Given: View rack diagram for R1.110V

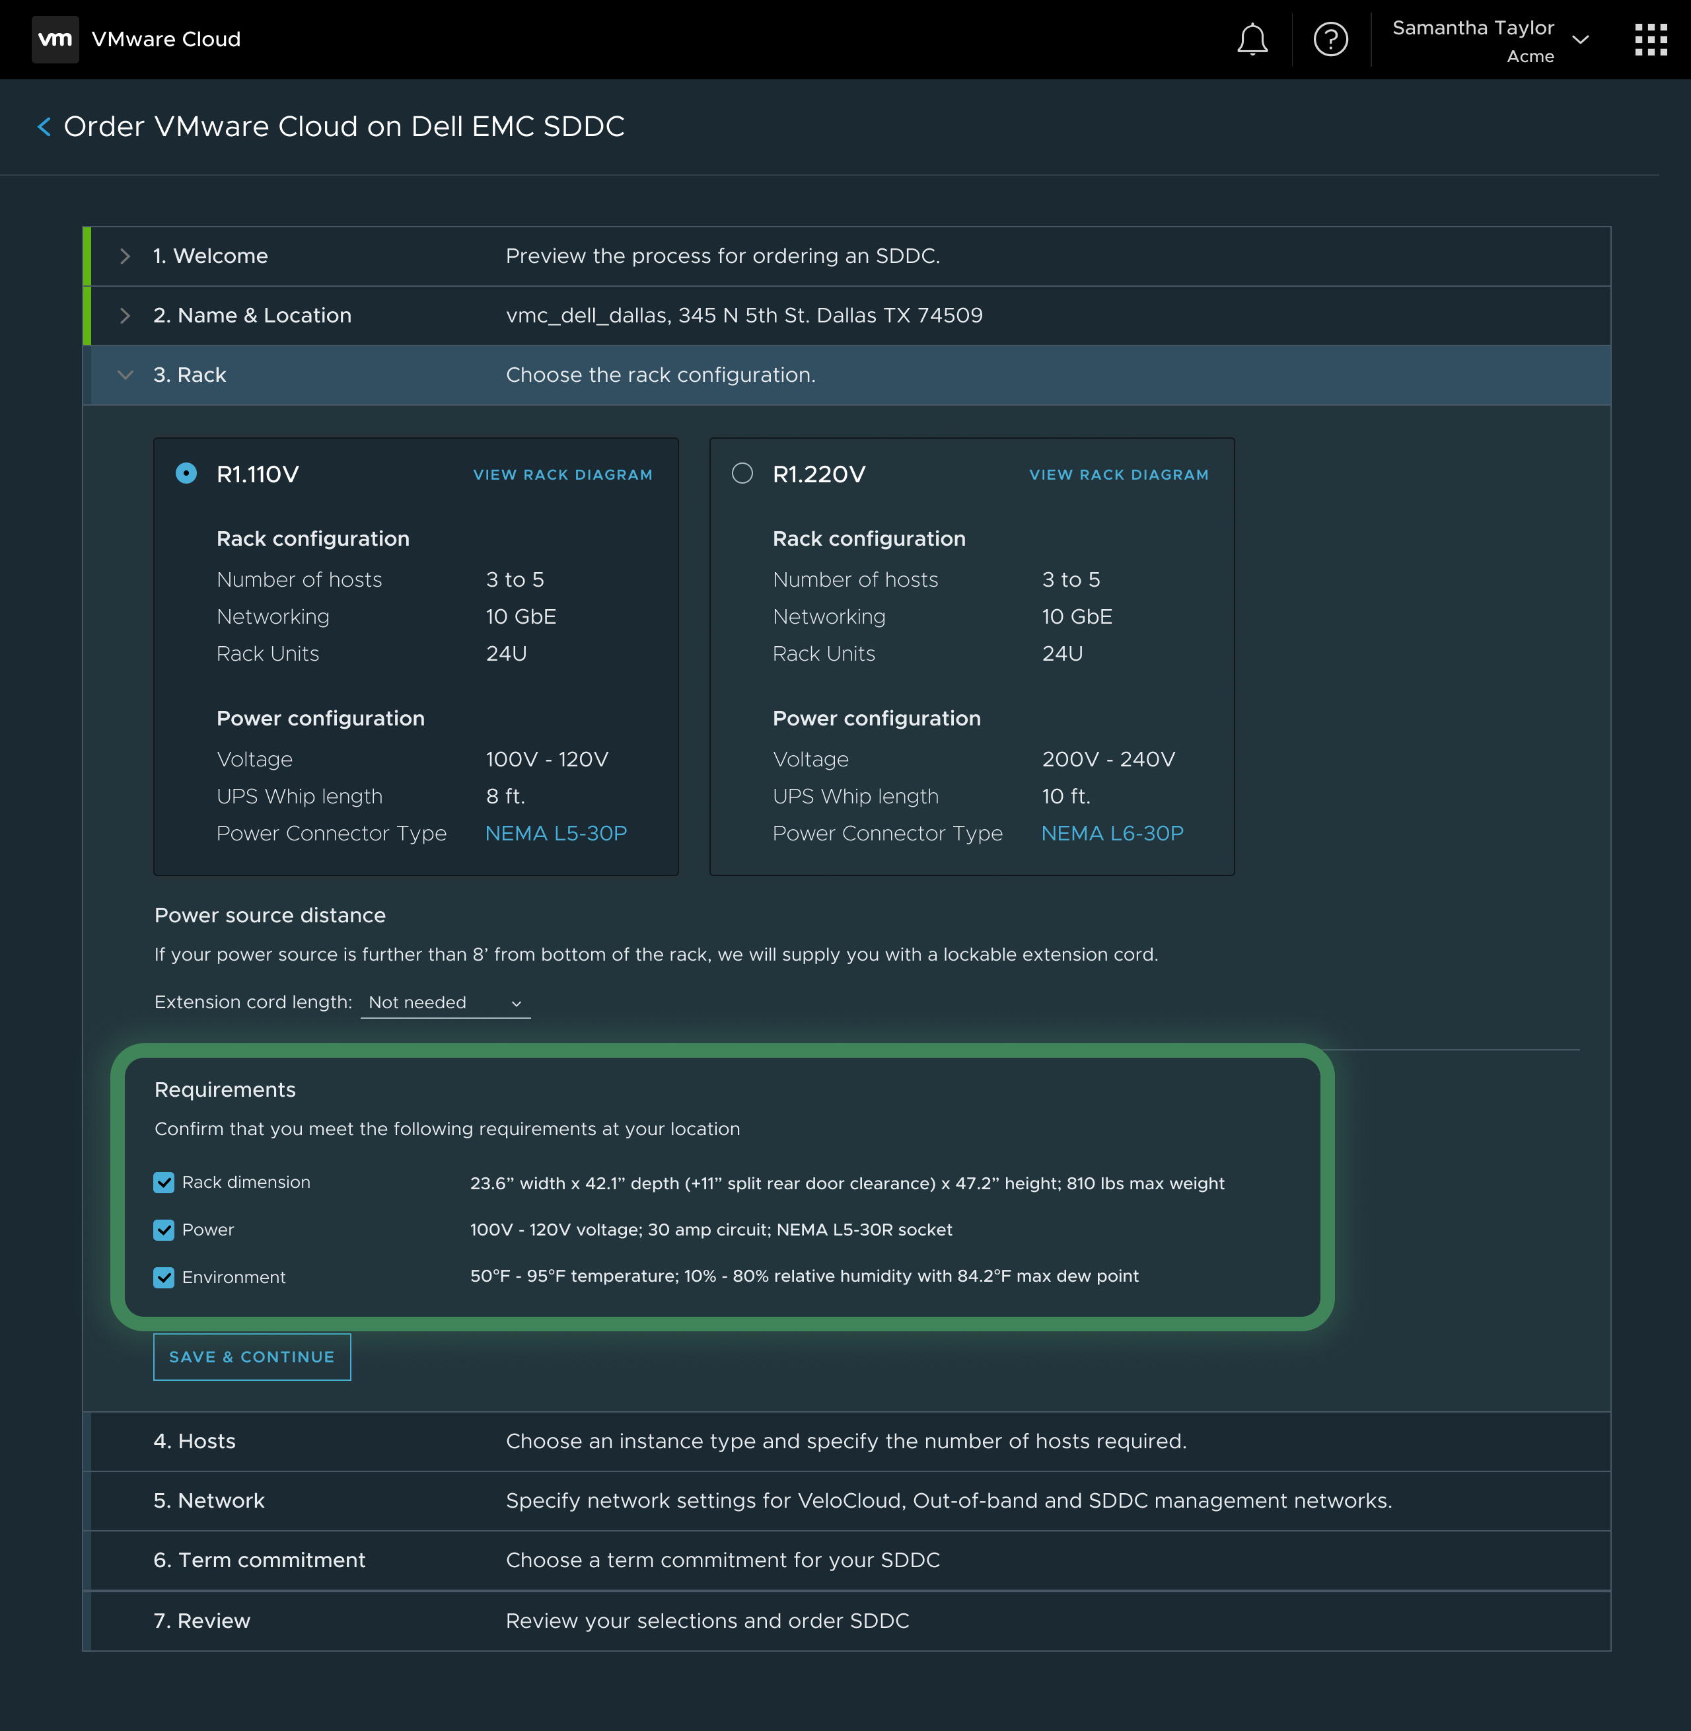Looking at the screenshot, I should 562,475.
